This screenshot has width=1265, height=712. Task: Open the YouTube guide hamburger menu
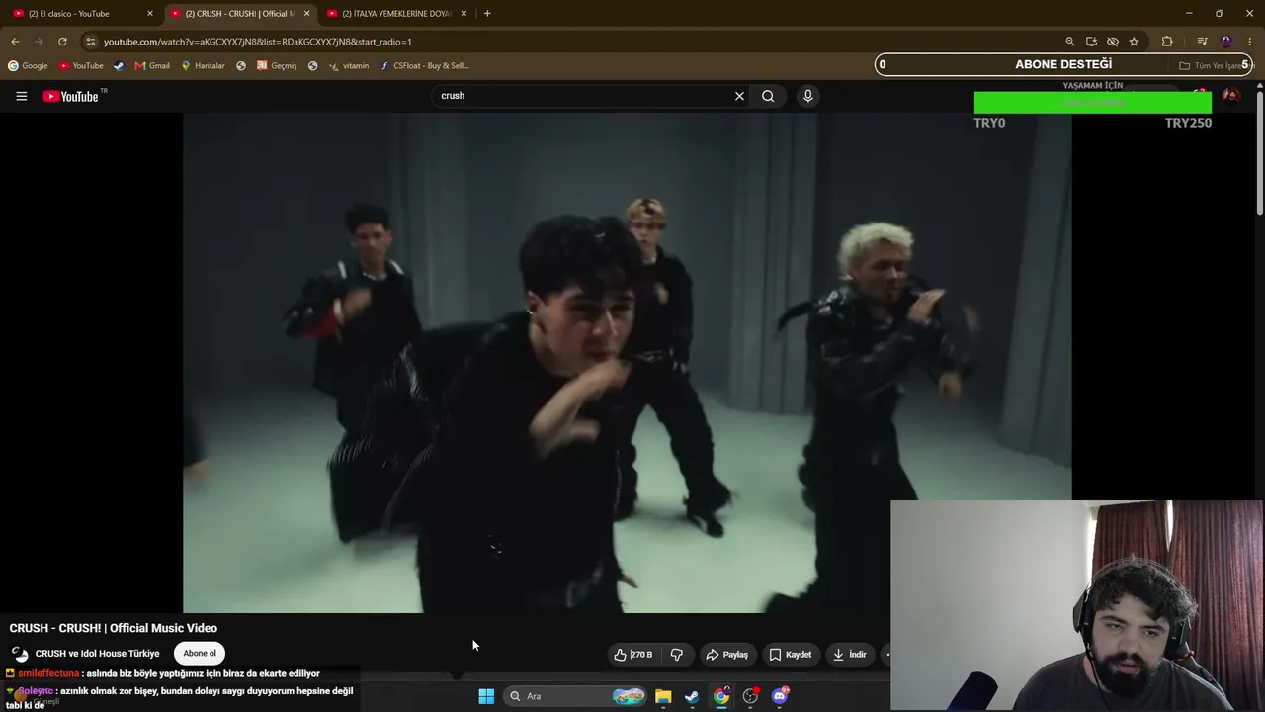(21, 96)
